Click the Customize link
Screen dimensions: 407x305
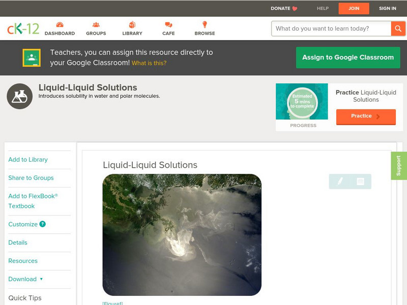[23, 224]
